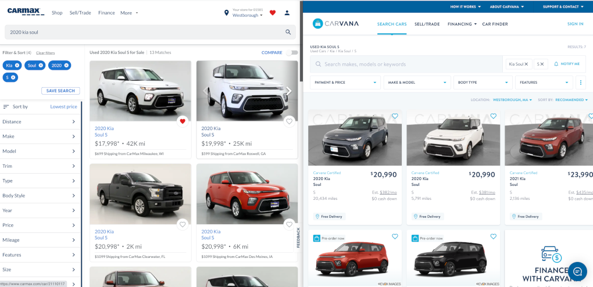Expand the Body Style filter
Image resolution: width=593 pixels, height=287 pixels.
(x=40, y=195)
